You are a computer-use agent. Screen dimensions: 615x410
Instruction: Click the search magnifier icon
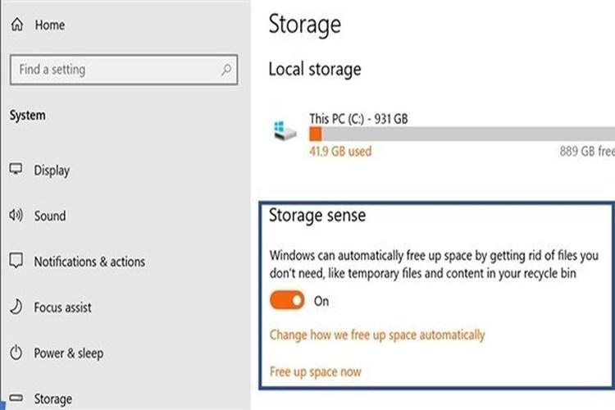(226, 70)
